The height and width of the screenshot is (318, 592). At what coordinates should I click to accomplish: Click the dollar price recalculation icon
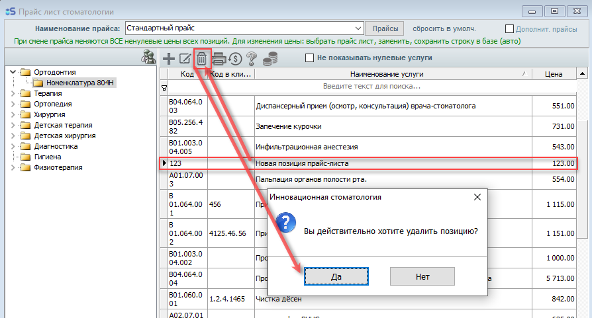[234, 58]
